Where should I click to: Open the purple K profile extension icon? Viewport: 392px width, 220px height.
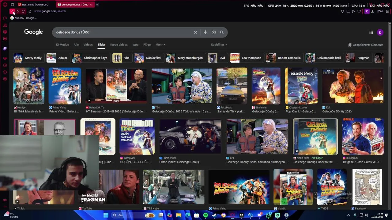tap(367, 11)
